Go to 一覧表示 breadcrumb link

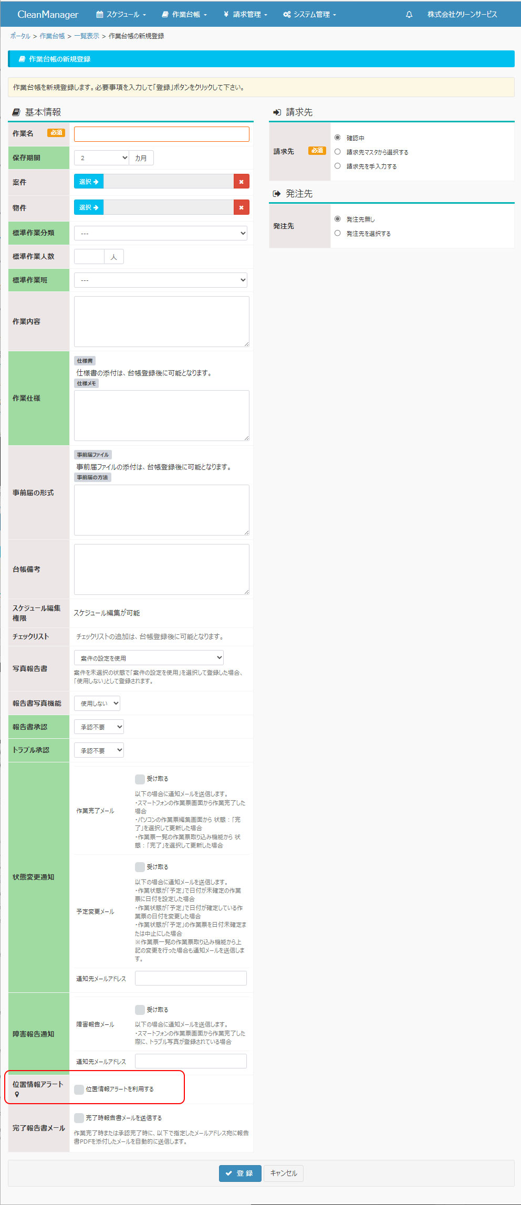point(87,36)
